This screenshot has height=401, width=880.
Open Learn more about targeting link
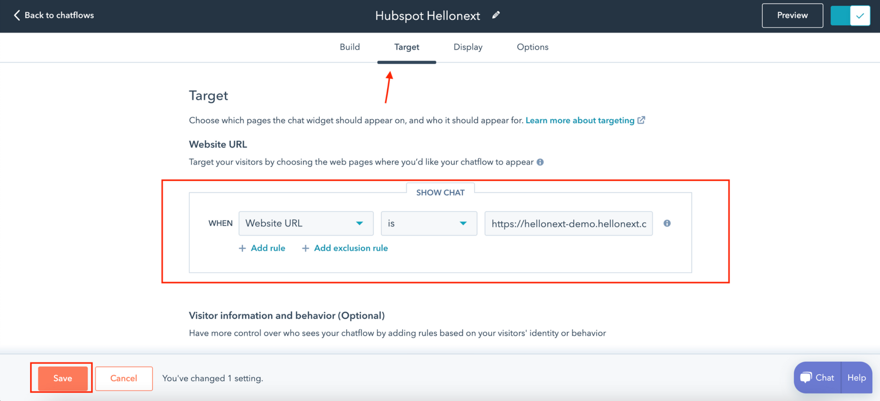[580, 120]
